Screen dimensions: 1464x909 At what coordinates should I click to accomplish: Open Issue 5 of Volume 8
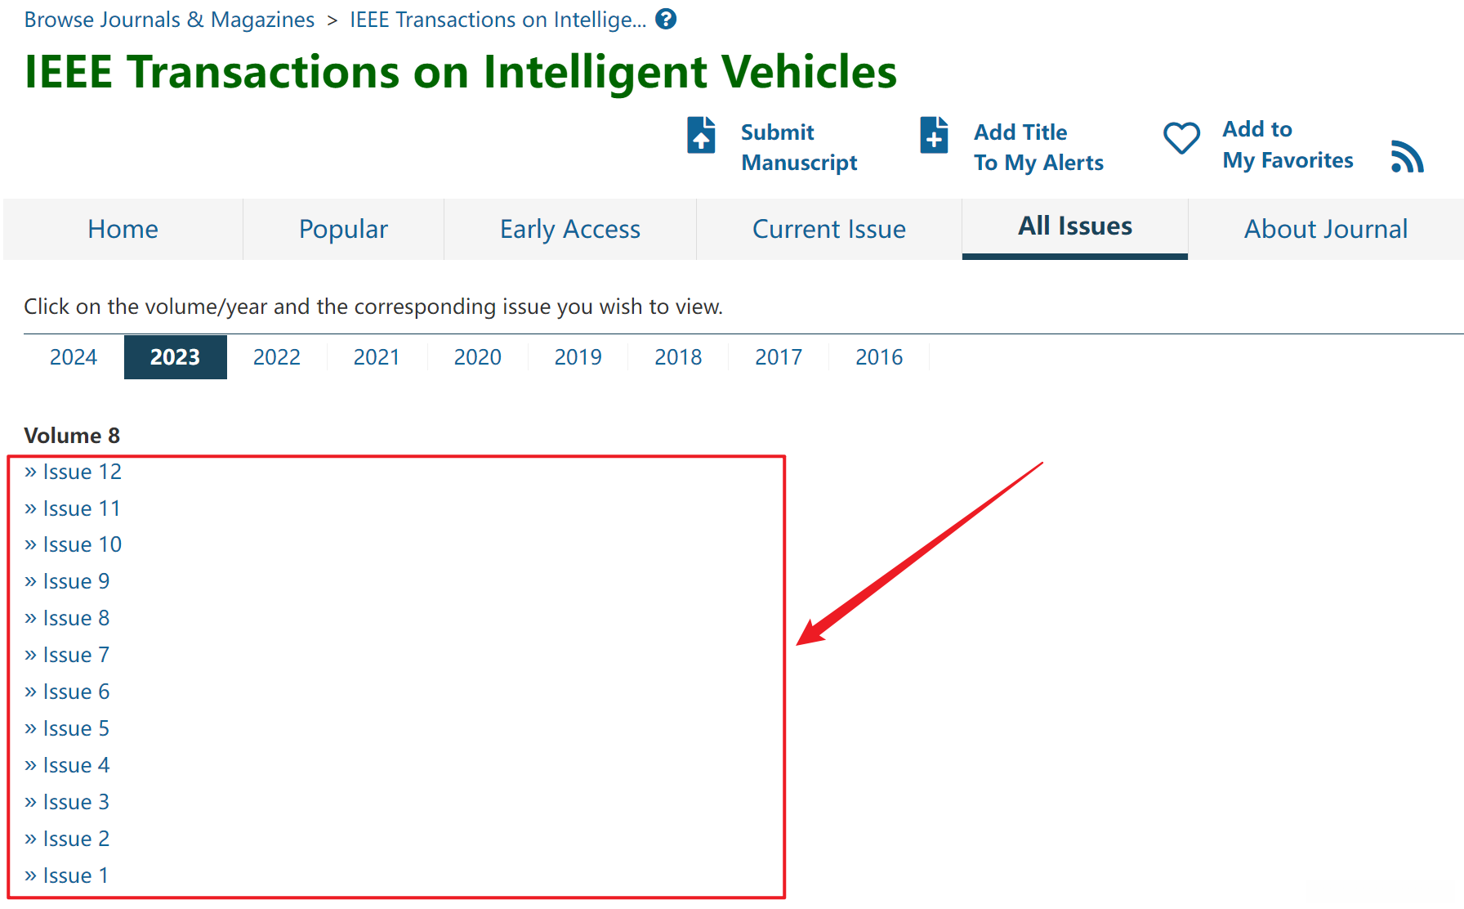pyautogui.click(x=76, y=728)
